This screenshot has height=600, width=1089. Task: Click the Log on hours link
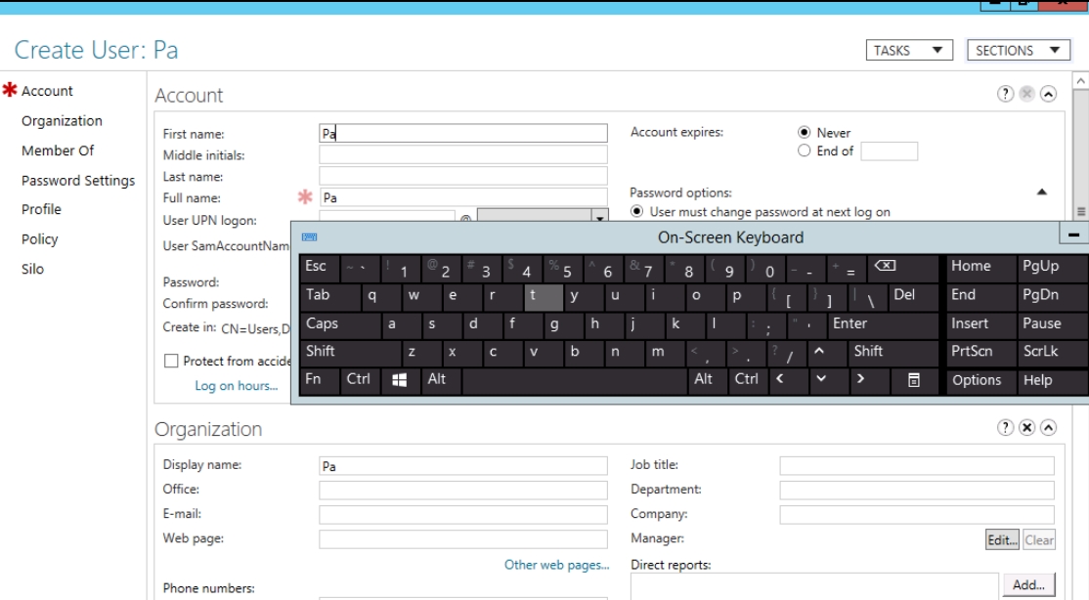point(236,386)
